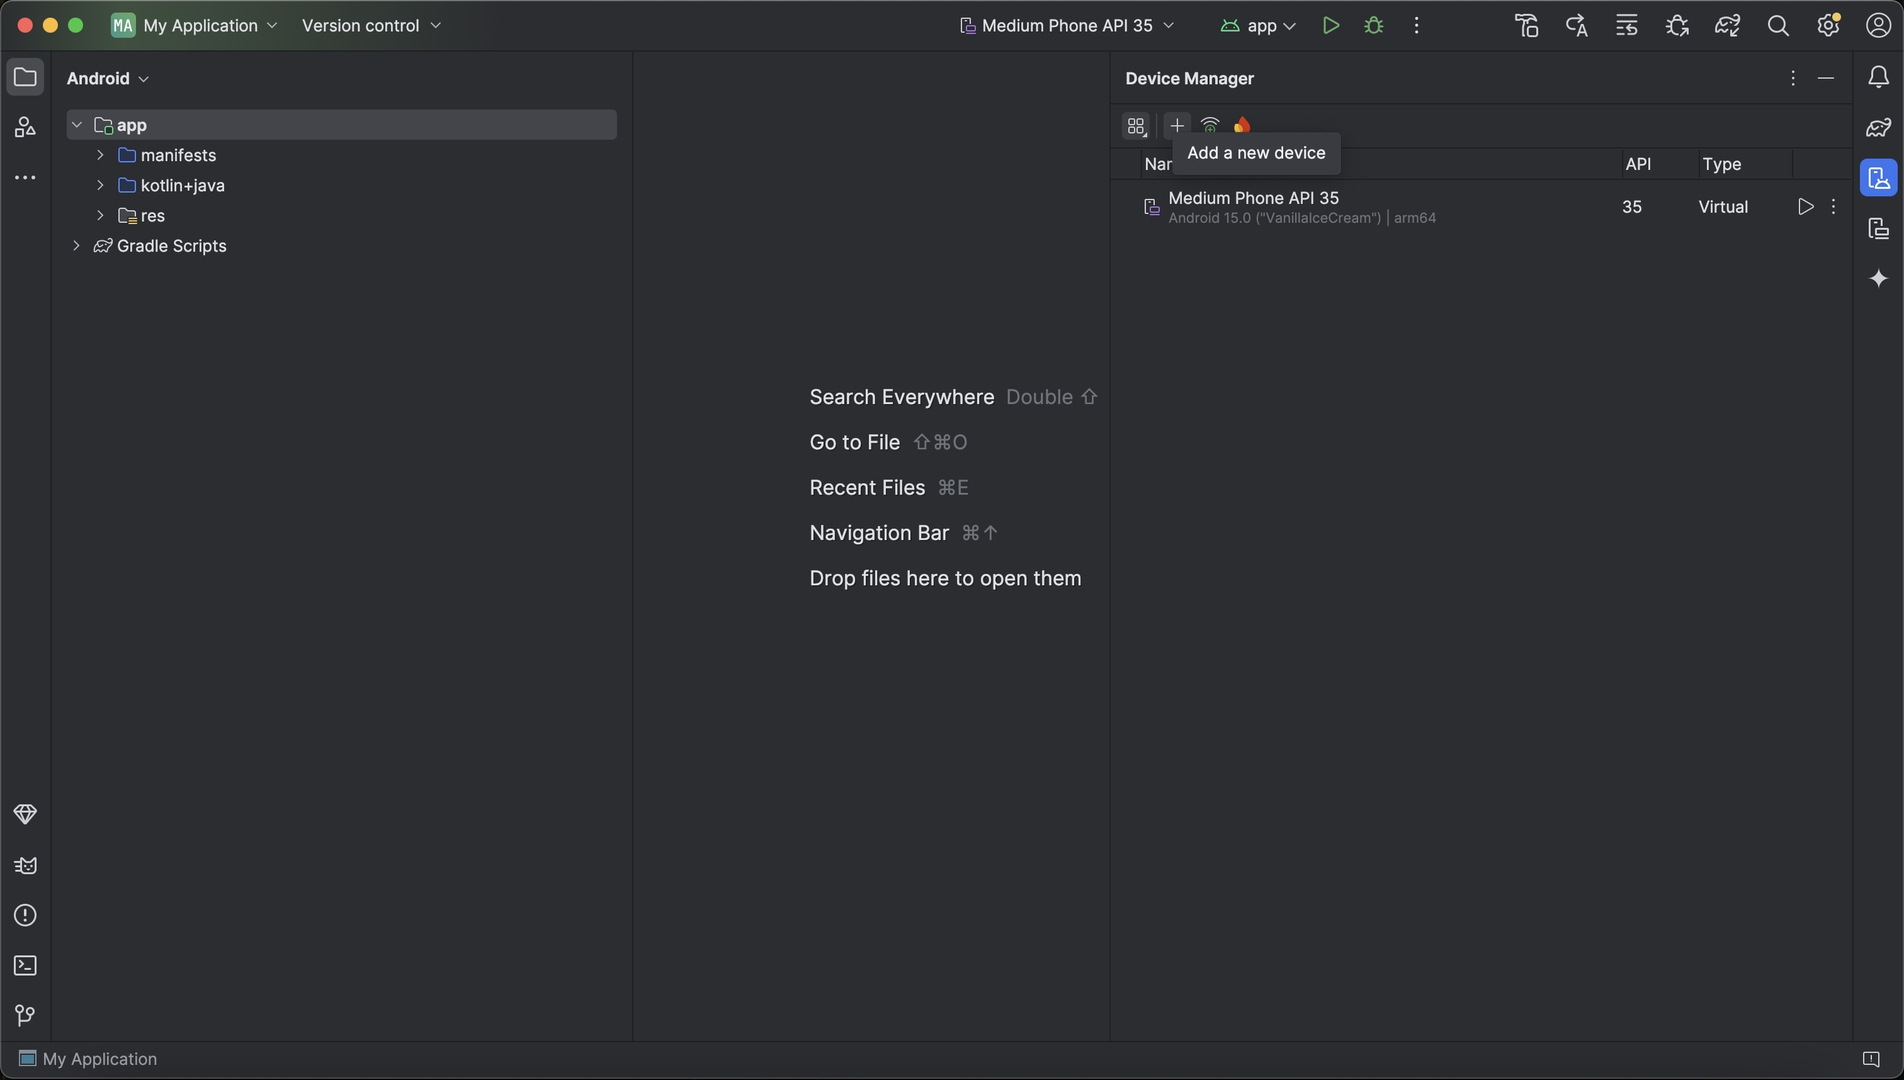Open the Logcat tool window

click(x=25, y=865)
